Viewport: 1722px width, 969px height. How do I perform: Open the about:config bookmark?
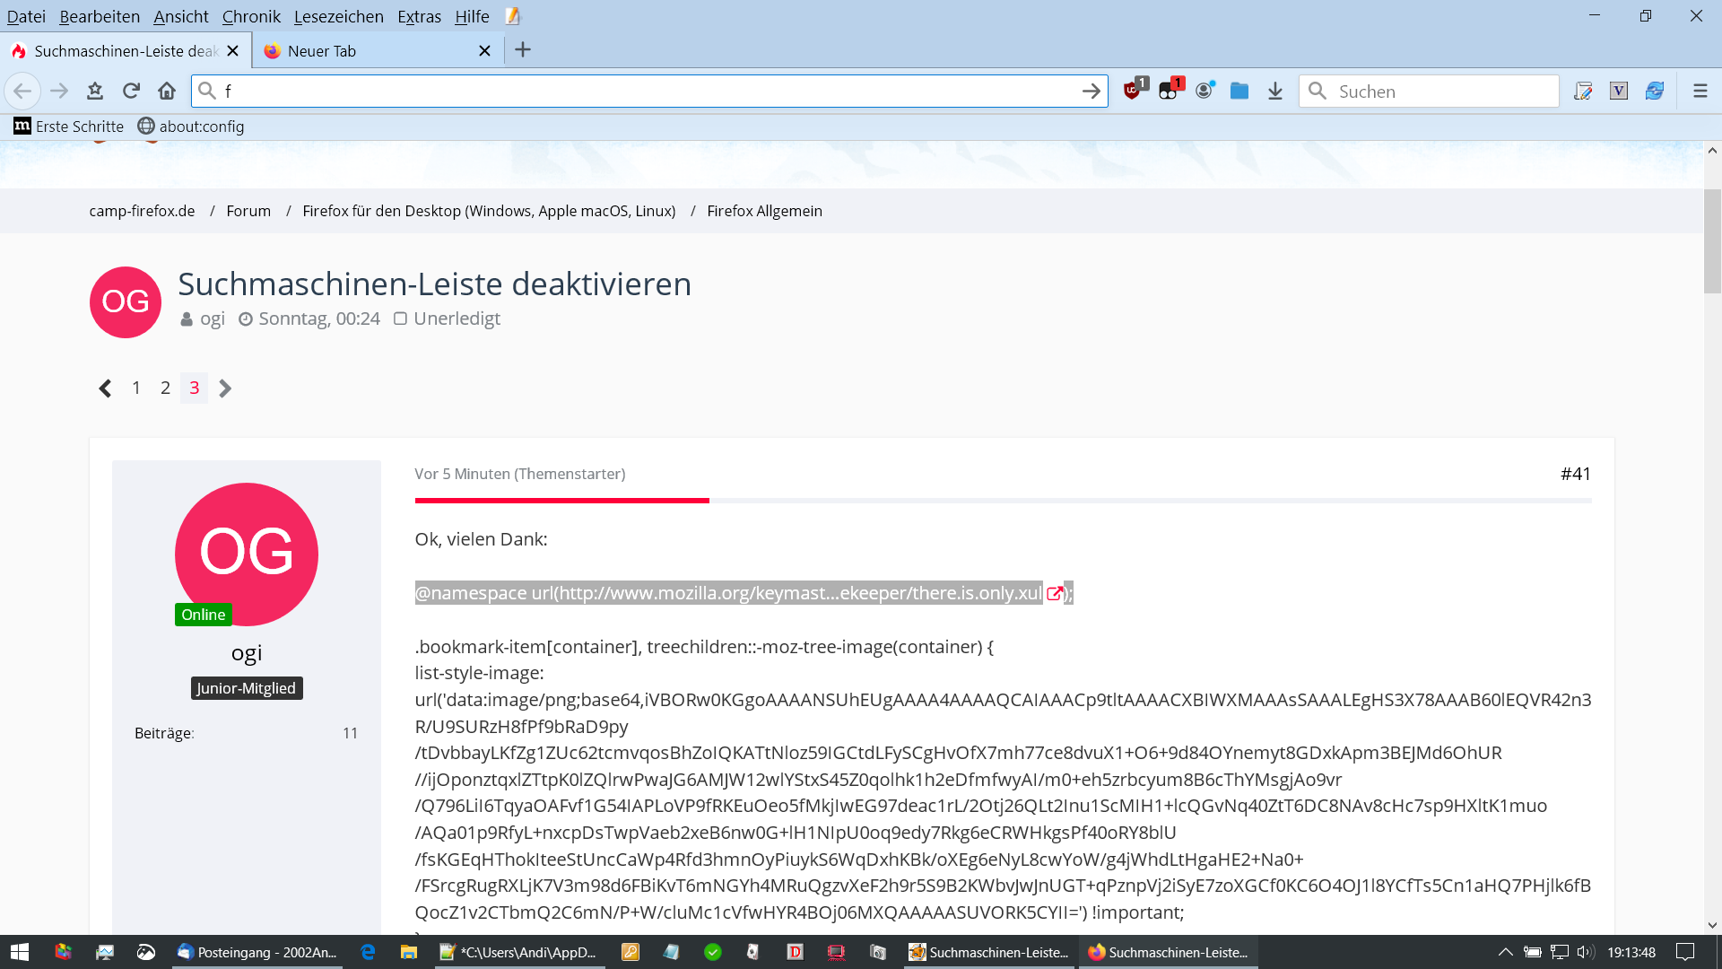pos(191,127)
